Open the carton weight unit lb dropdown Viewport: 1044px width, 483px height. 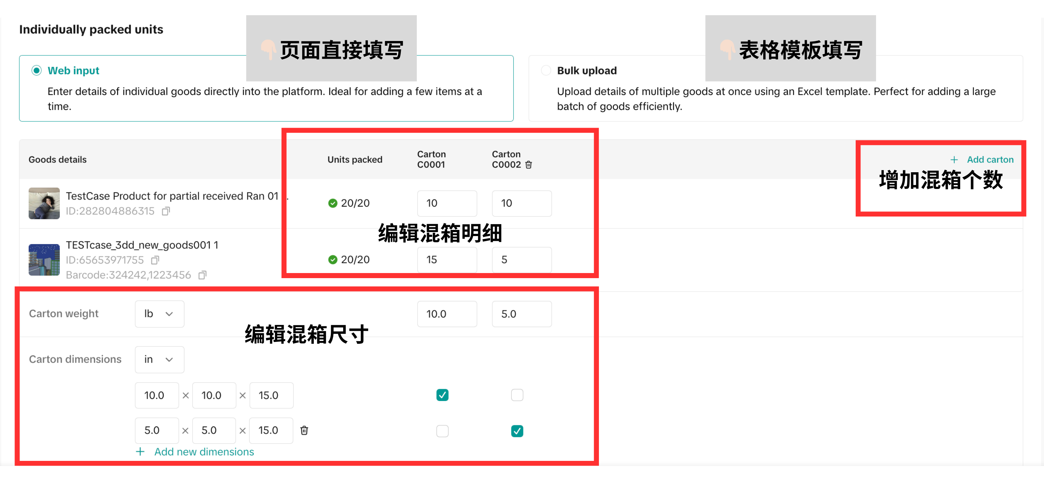click(159, 314)
